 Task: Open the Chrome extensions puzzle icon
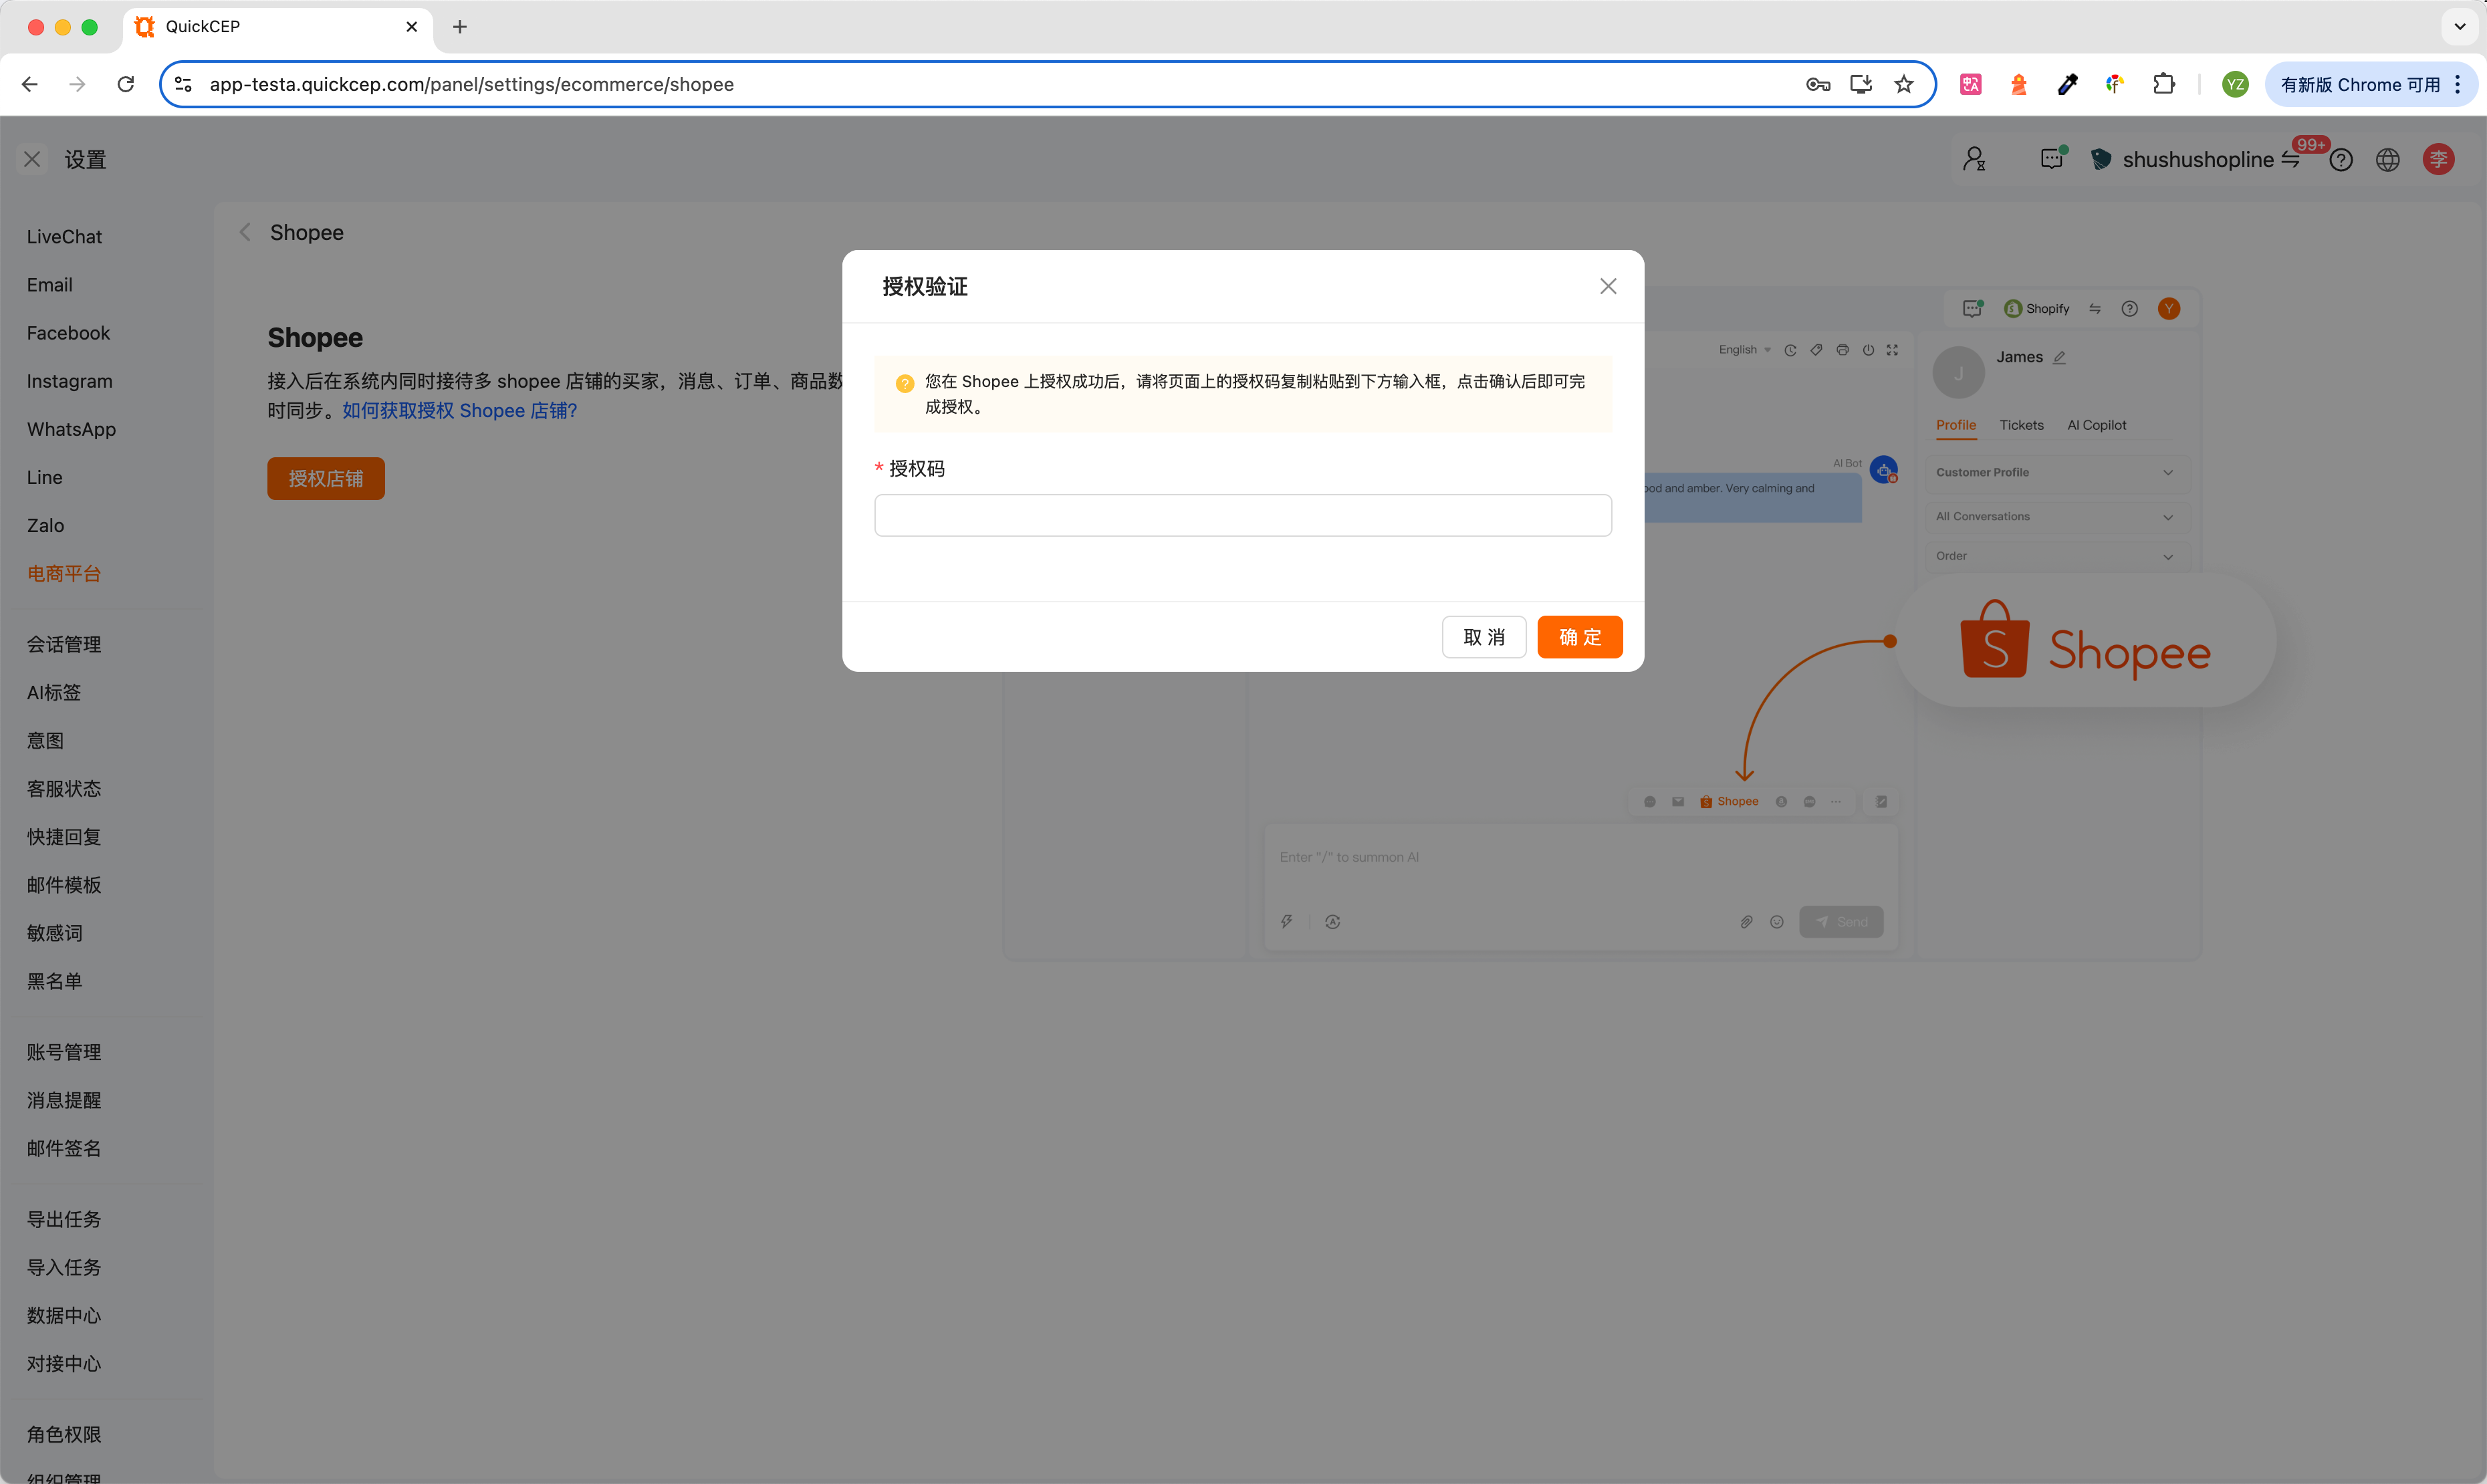pyautogui.click(x=2163, y=84)
